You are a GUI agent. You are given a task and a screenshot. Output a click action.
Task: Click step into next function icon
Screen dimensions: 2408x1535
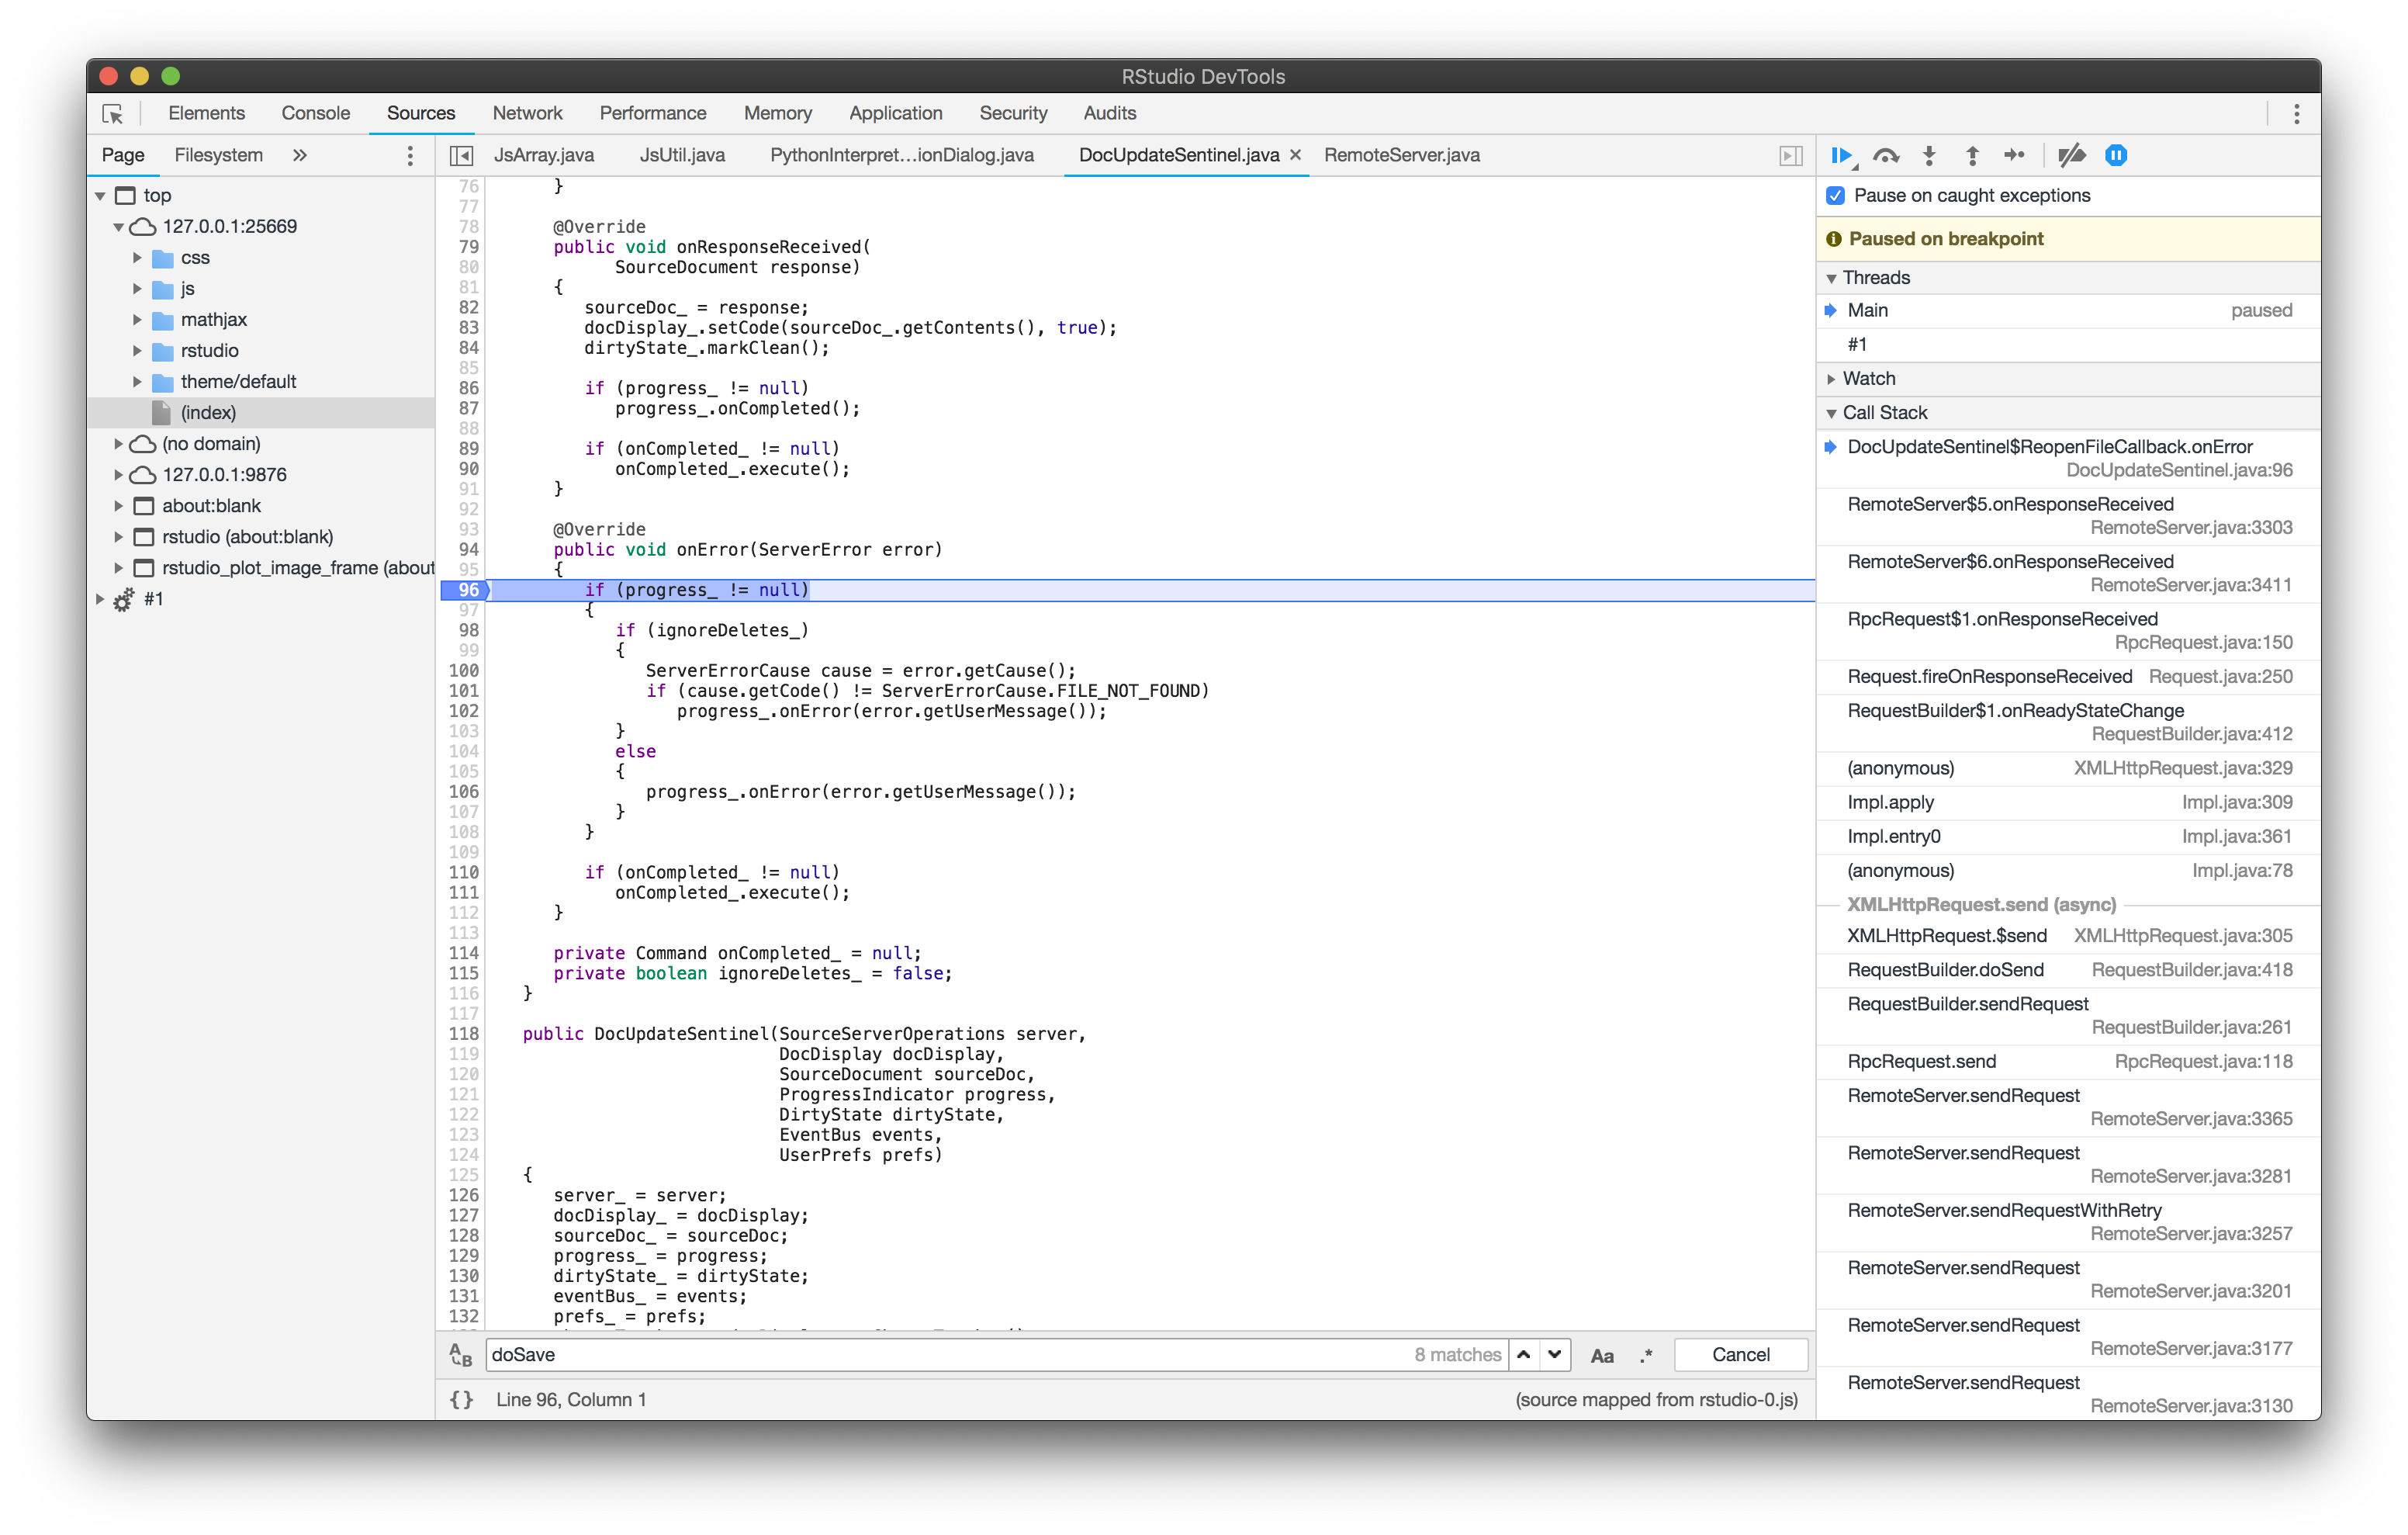click(1929, 155)
